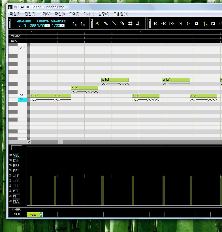Toggle the eye icon beside PIT

pos(10,196)
